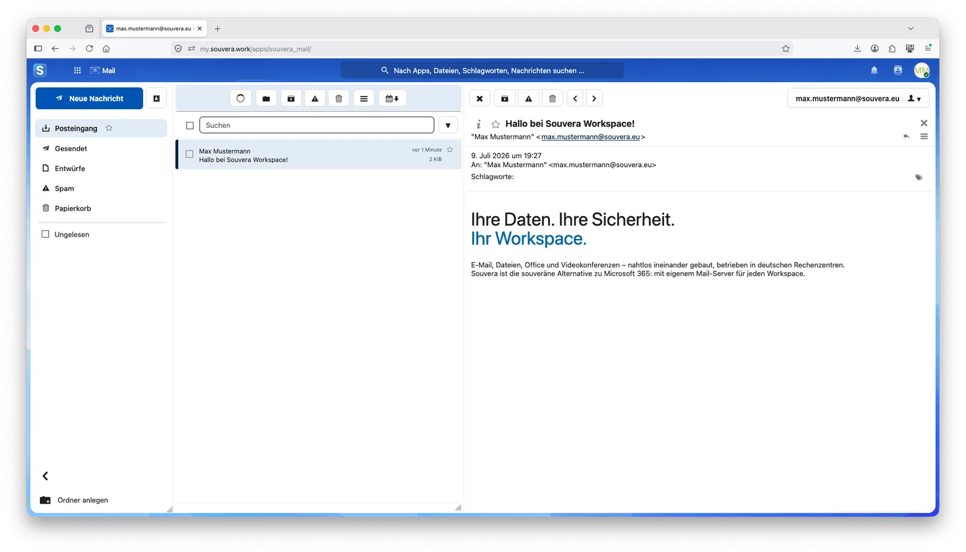966x552 pixels.
Task: Reload the page in the browser
Action: (89, 48)
